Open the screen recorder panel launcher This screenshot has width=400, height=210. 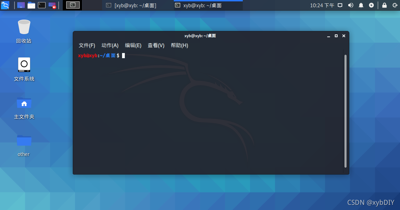pyautogui.click(x=52, y=6)
